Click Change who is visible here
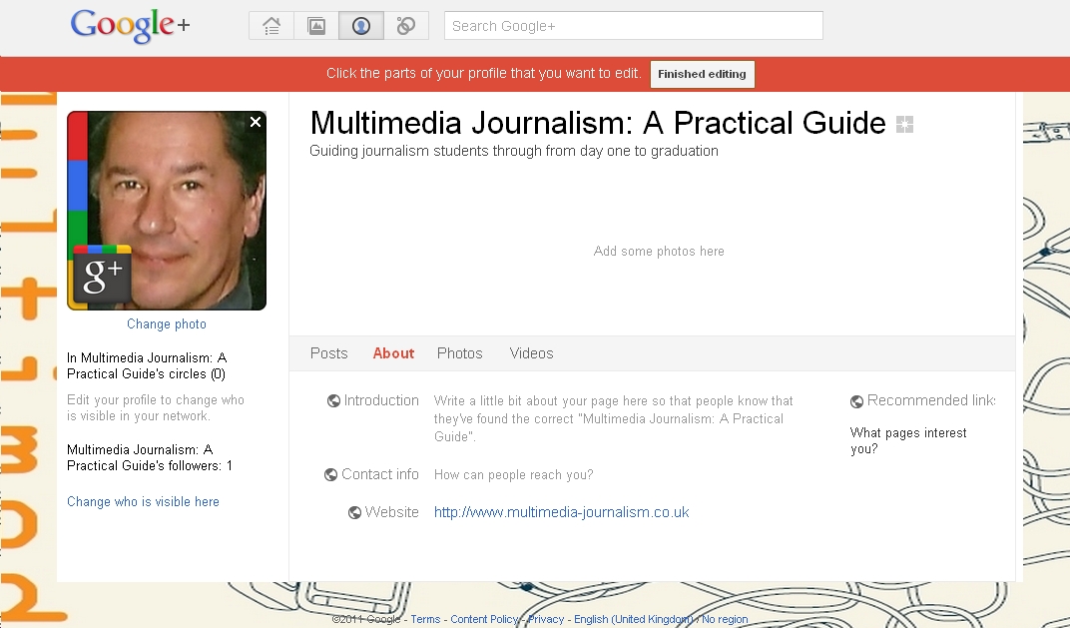The width and height of the screenshot is (1070, 628). 144,502
